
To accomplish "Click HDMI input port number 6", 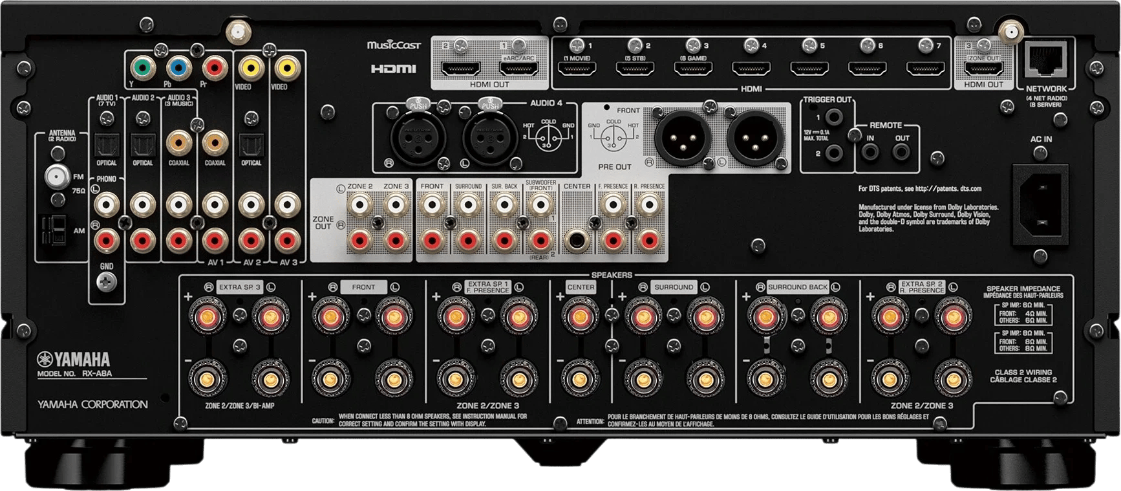I will tap(868, 68).
